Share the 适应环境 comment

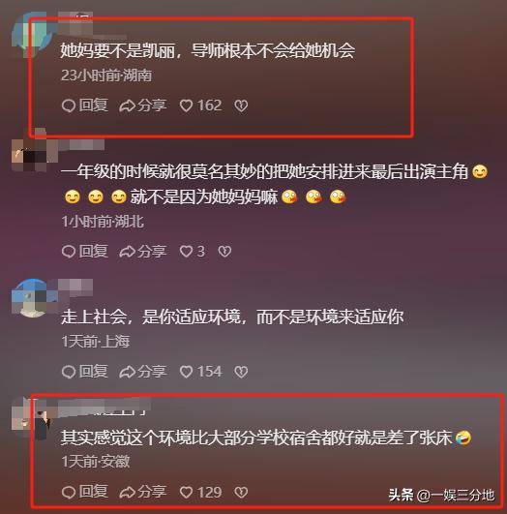(143, 372)
